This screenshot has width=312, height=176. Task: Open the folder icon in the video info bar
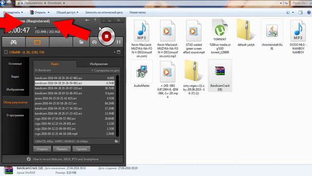(x=117, y=141)
